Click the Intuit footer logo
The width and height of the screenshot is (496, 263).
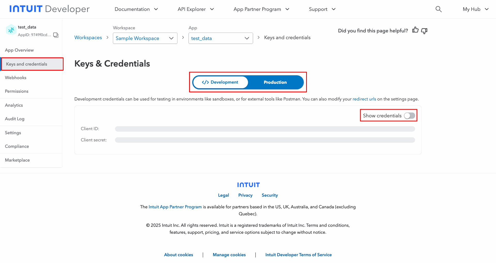[248, 185]
